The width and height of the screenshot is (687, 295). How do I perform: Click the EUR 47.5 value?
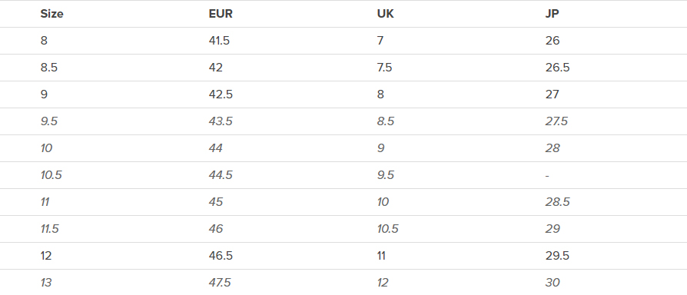220,283
